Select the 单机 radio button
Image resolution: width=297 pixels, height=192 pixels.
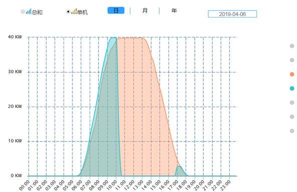pyautogui.click(x=68, y=11)
